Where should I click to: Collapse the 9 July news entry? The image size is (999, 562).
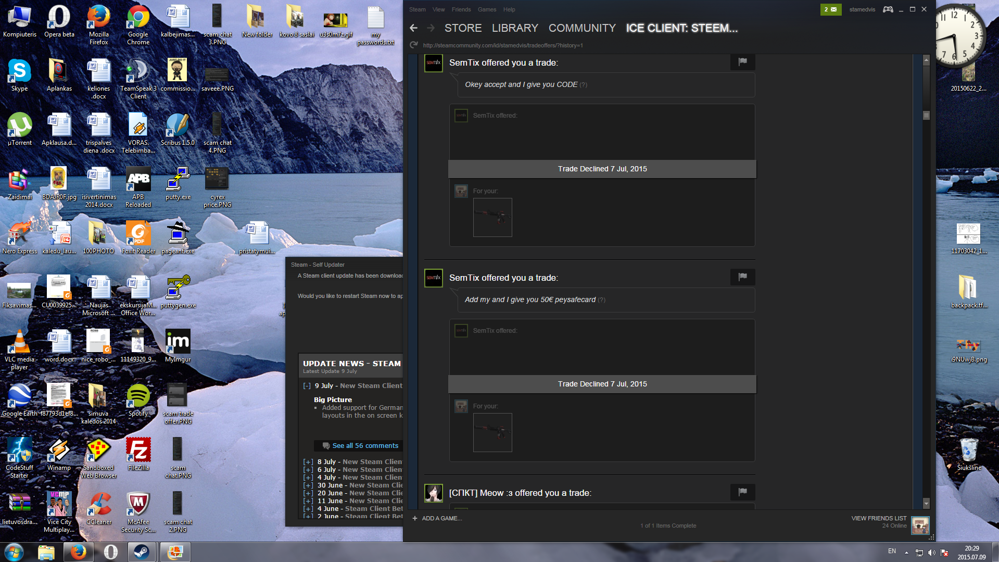coord(307,386)
